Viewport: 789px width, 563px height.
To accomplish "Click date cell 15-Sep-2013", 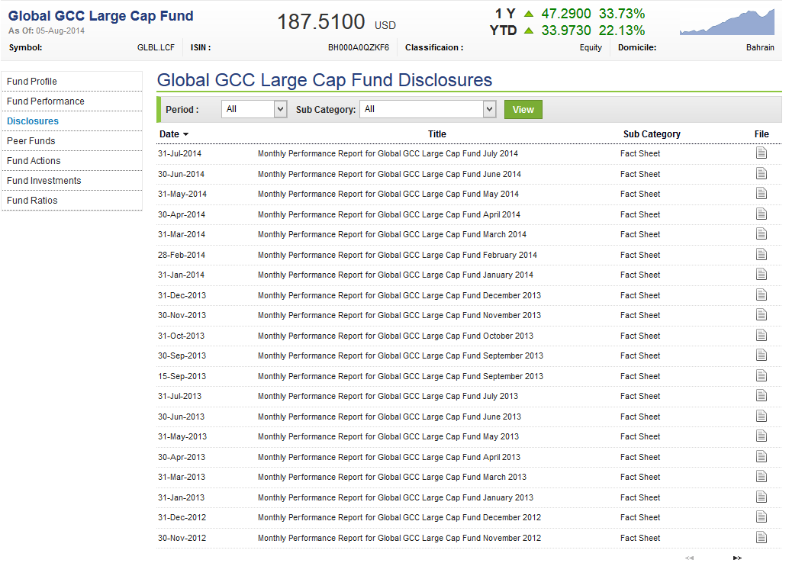I will (182, 376).
